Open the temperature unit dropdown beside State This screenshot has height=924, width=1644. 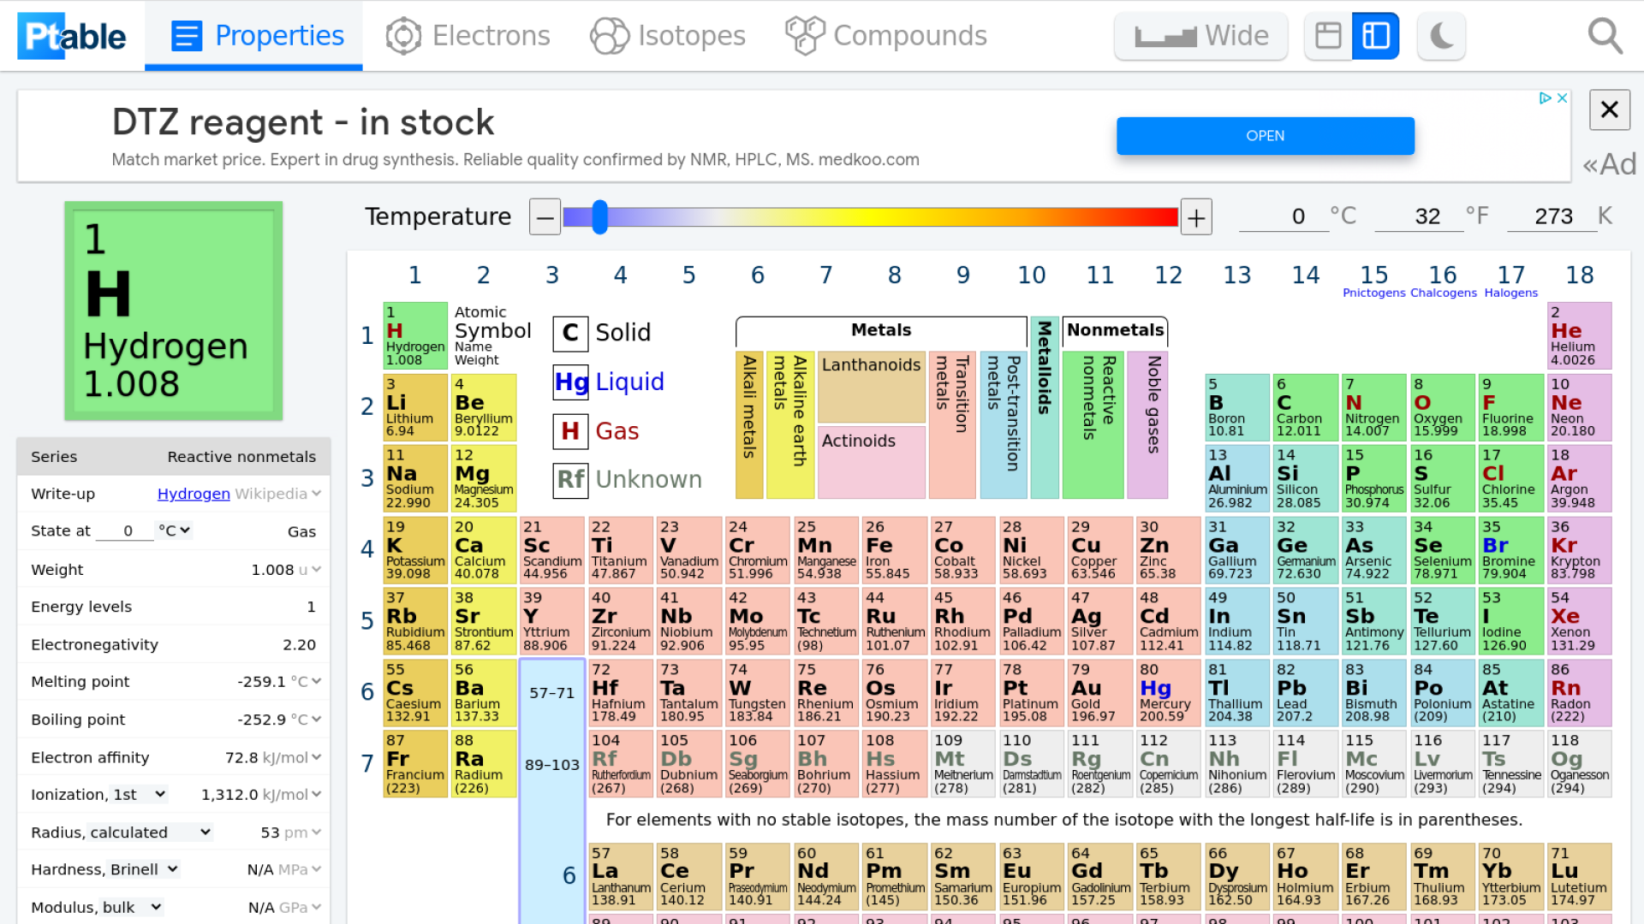click(x=174, y=530)
